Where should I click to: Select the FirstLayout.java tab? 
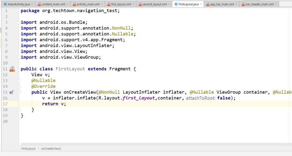tap(188, 4)
